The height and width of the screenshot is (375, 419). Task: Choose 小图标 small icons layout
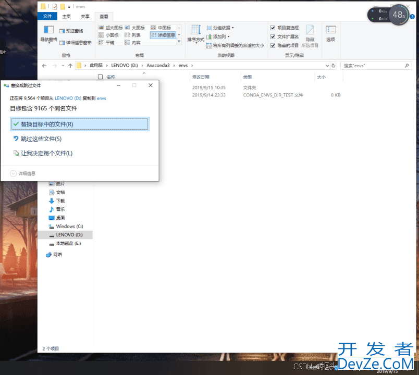(x=108, y=35)
